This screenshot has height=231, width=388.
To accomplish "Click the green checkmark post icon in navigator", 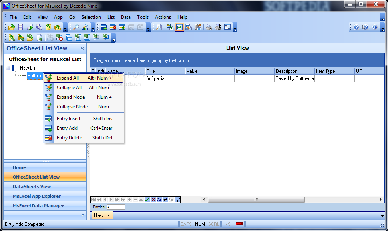I will tap(147, 200).
